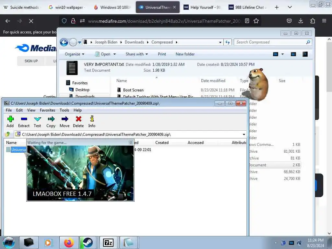332x249 pixels.
Task: Open the 7-Zip View menu
Action: click(31, 110)
